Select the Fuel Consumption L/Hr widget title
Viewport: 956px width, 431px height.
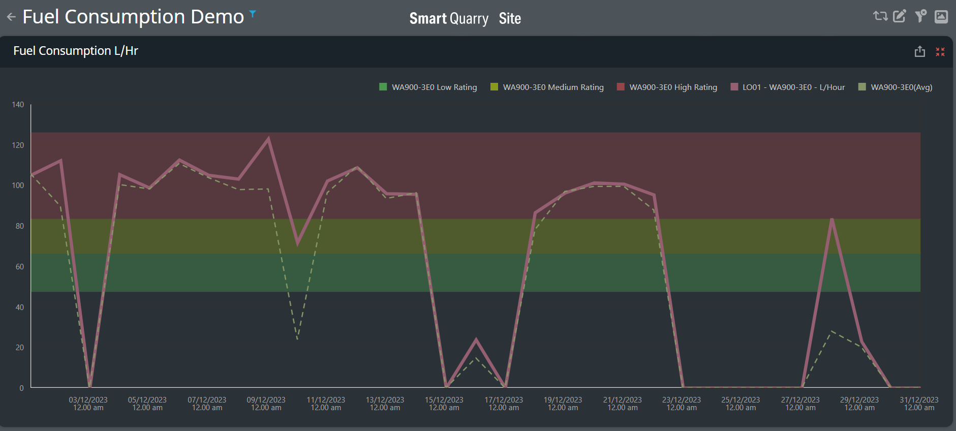(x=76, y=51)
